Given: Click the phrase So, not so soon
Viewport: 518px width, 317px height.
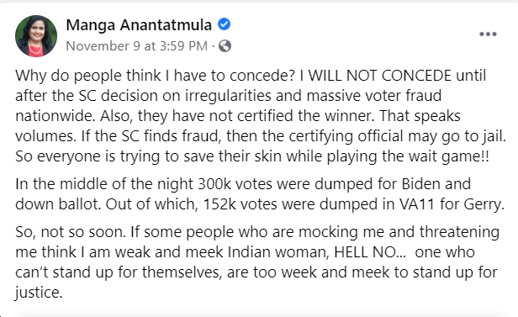Looking at the screenshot, I should point(71,232).
